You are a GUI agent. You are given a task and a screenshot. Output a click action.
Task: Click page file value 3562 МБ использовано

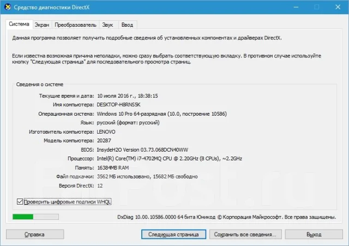pos(147,177)
